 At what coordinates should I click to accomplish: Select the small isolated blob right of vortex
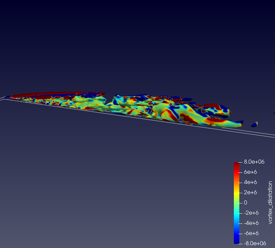click(254, 125)
